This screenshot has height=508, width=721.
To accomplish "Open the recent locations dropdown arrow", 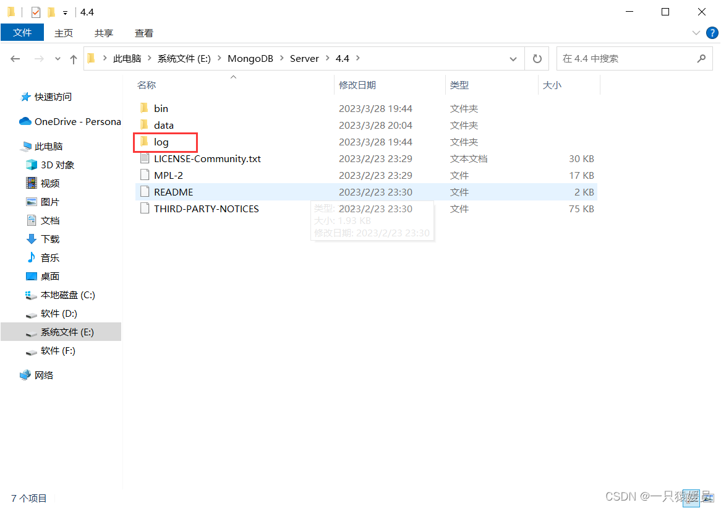I will pyautogui.click(x=58, y=59).
